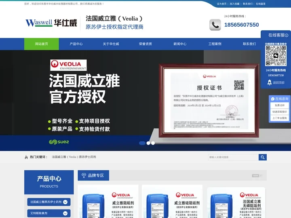This screenshot has height=218, width=291.
Task: Click top bar 联系我们 link
Action: pyautogui.click(x=248, y=4)
